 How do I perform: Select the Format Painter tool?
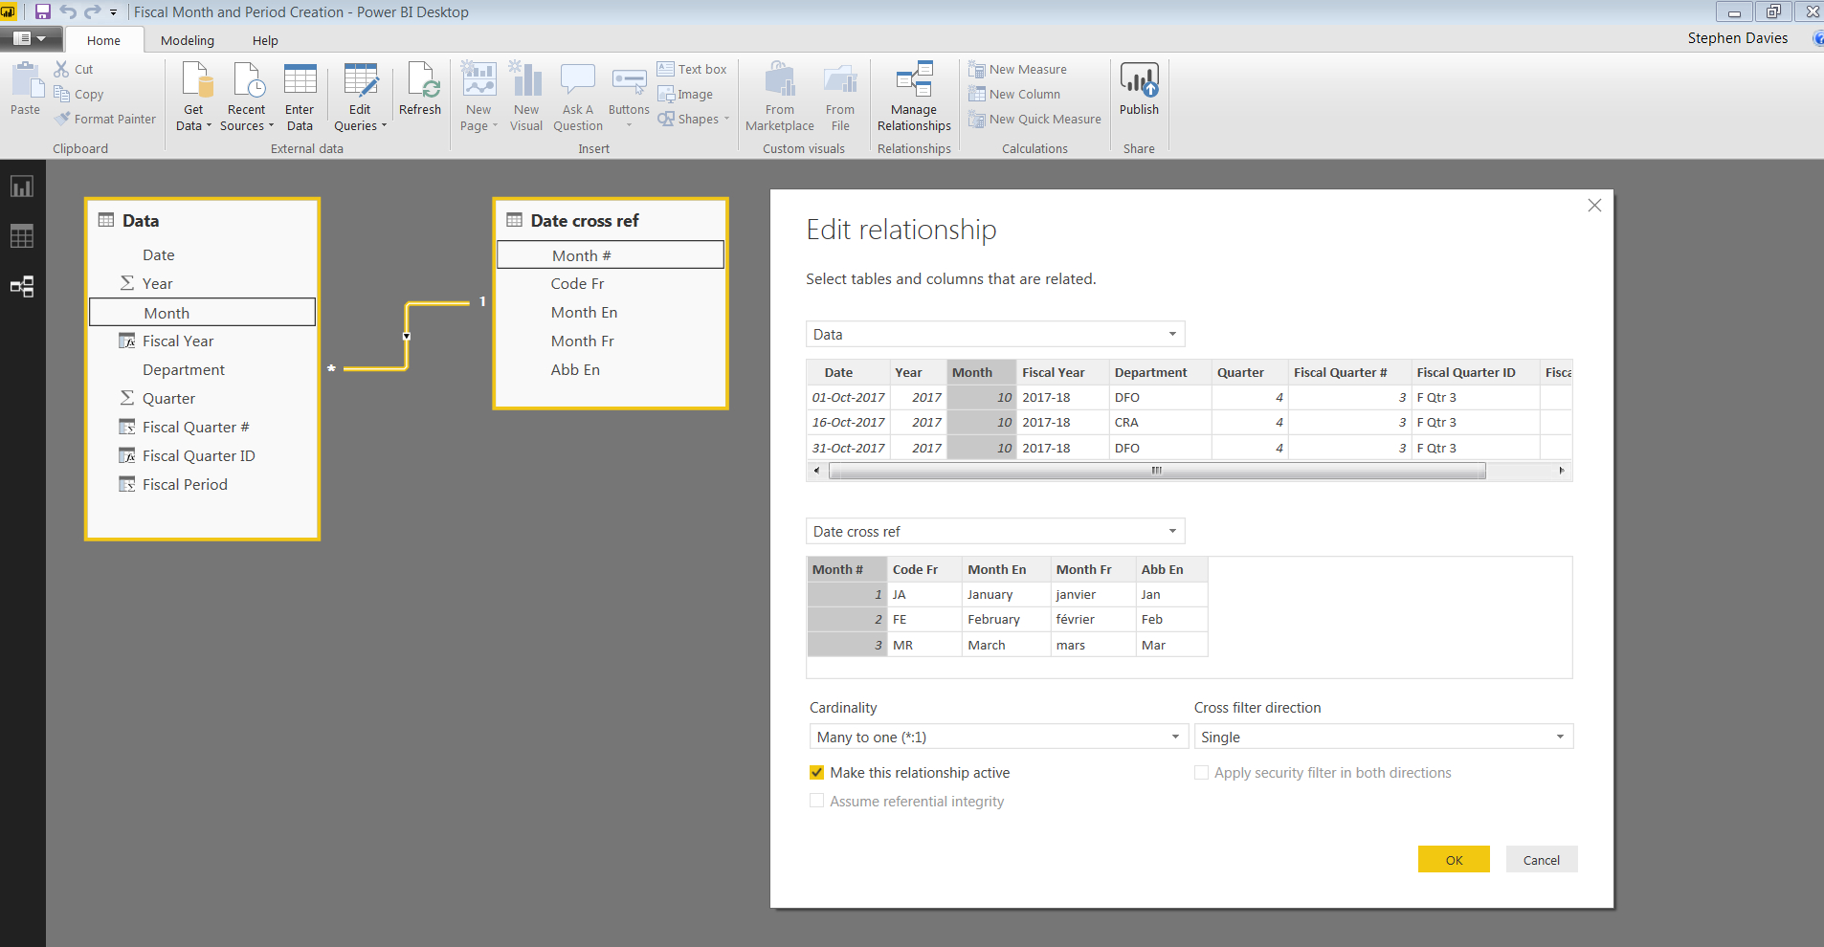(x=105, y=119)
